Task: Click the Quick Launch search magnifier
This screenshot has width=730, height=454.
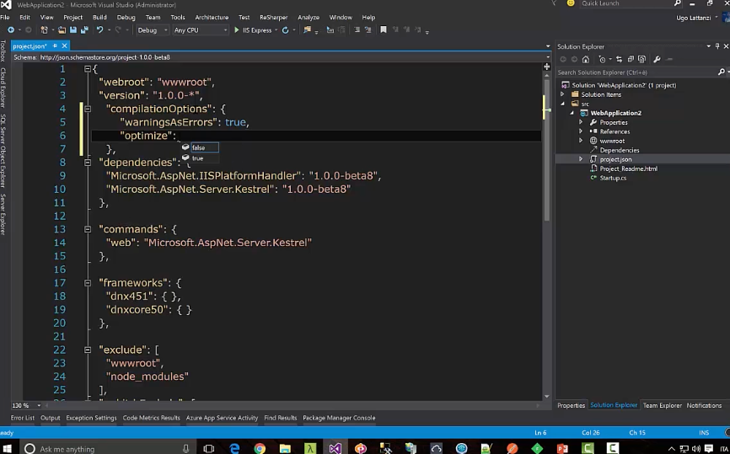Action: [678, 3]
